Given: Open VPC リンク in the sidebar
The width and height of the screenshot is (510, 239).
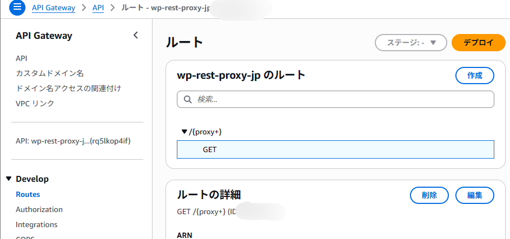Looking at the screenshot, I should [x=35, y=104].
